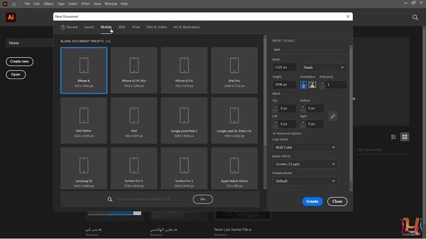Click the Go search button
Screen dimensions: 426x239
[202, 199]
